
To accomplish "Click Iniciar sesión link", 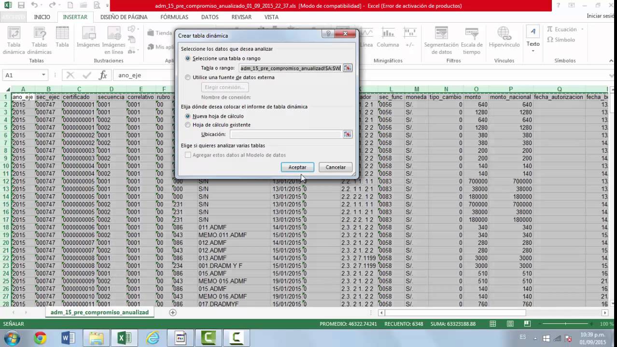I will (601, 16).
